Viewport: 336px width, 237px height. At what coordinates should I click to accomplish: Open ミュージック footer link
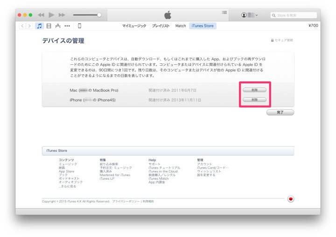pyautogui.click(x=68, y=164)
